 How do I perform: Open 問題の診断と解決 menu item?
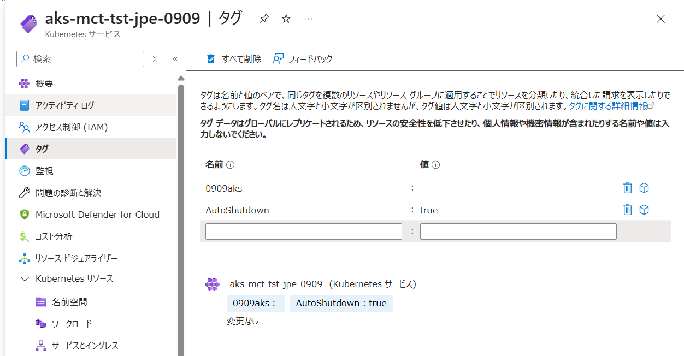point(91,193)
